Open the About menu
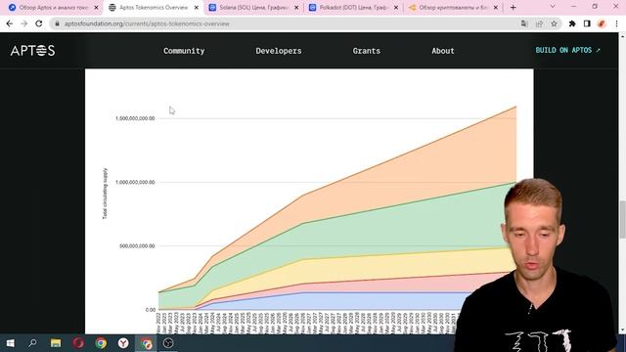This screenshot has height=352, width=626. click(443, 51)
